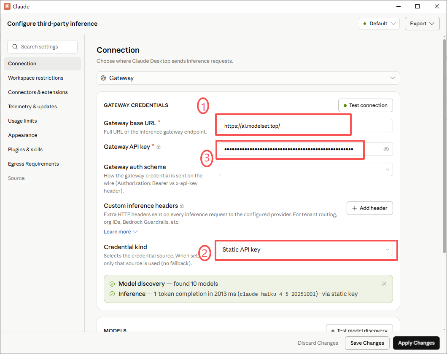Click the Gateway globe icon
The width and height of the screenshot is (447, 354).
tap(103, 78)
